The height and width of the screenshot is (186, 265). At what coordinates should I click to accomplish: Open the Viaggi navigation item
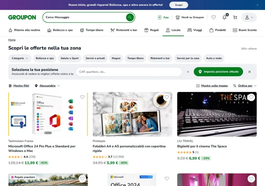[195, 30]
